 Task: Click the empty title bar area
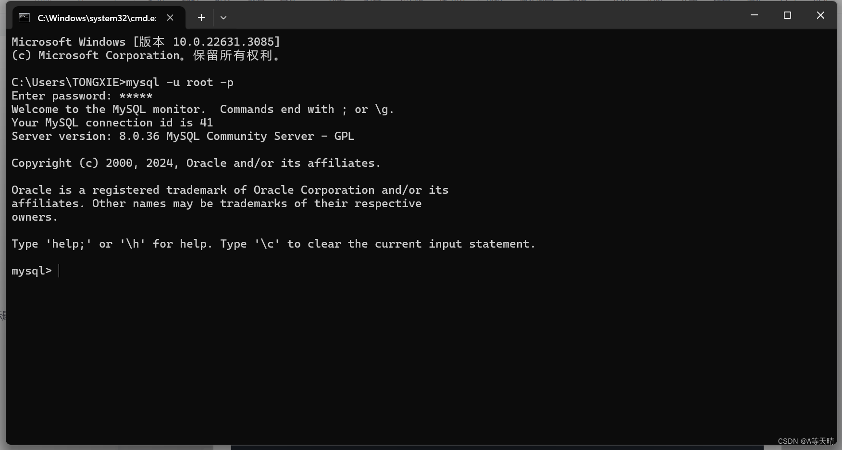481,17
